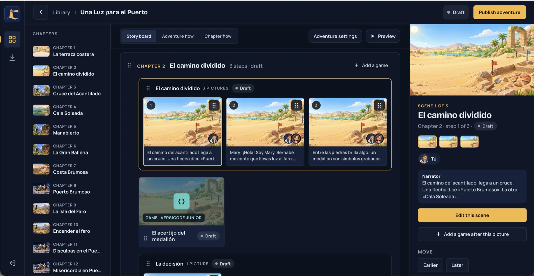Click the logout icon at sidebar bottom

click(12, 263)
